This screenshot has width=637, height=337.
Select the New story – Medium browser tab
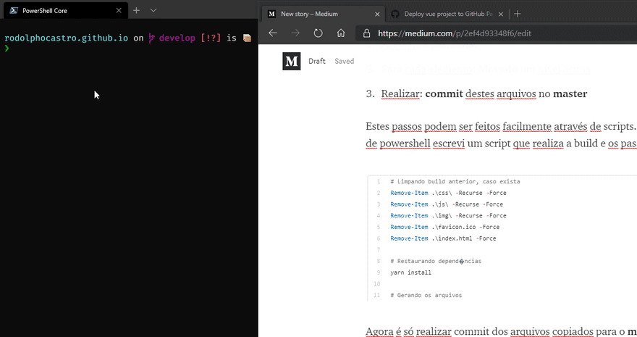tap(321, 14)
